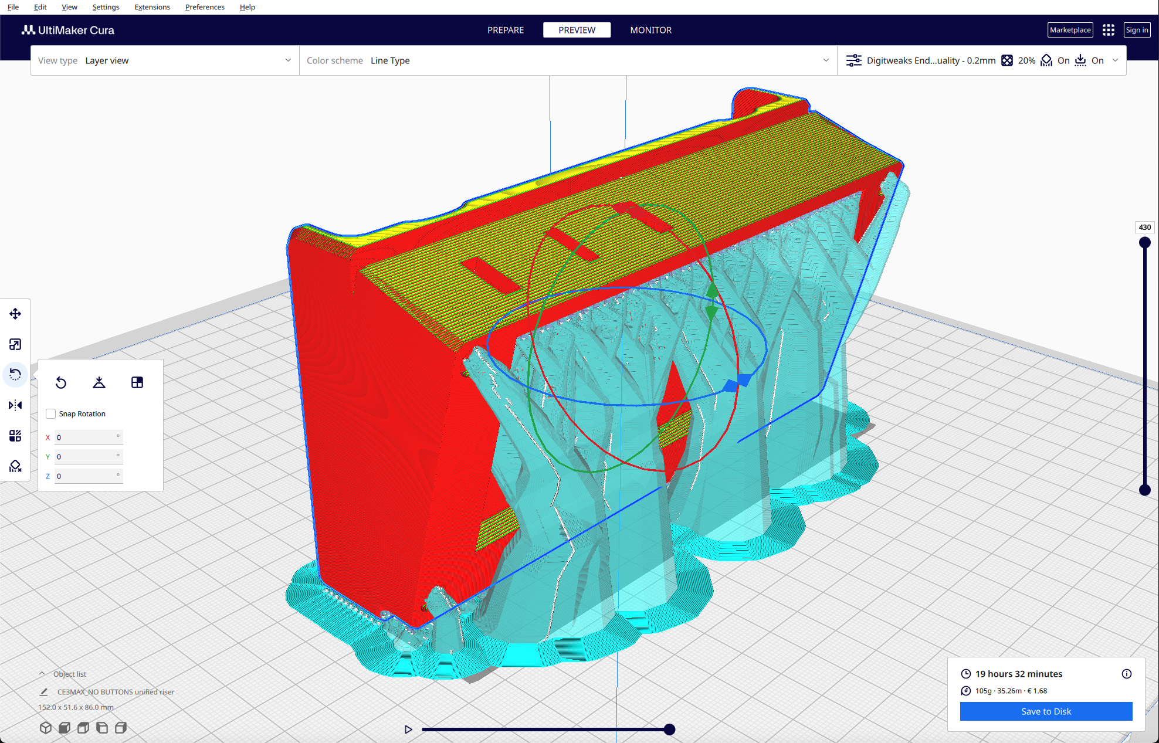Viewport: 1159px width, 743px height.
Task: Enable Snap Rotation checkbox
Action: pos(51,414)
